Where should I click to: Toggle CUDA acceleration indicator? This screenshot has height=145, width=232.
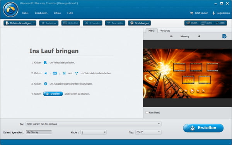[192, 23]
